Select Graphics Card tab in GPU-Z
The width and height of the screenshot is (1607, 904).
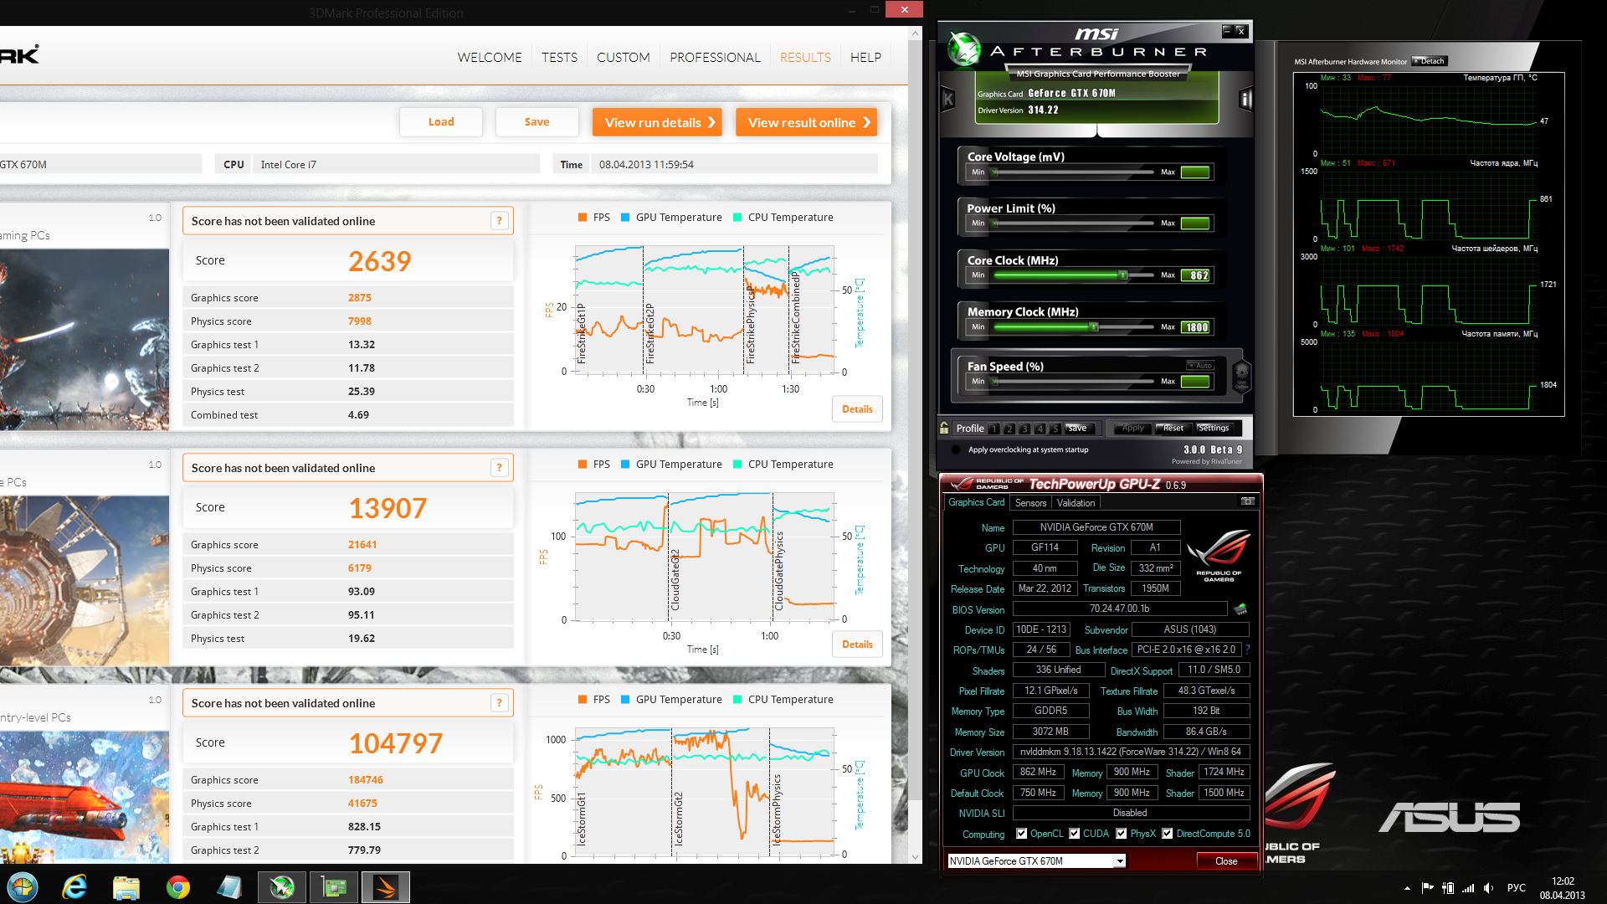coord(976,502)
